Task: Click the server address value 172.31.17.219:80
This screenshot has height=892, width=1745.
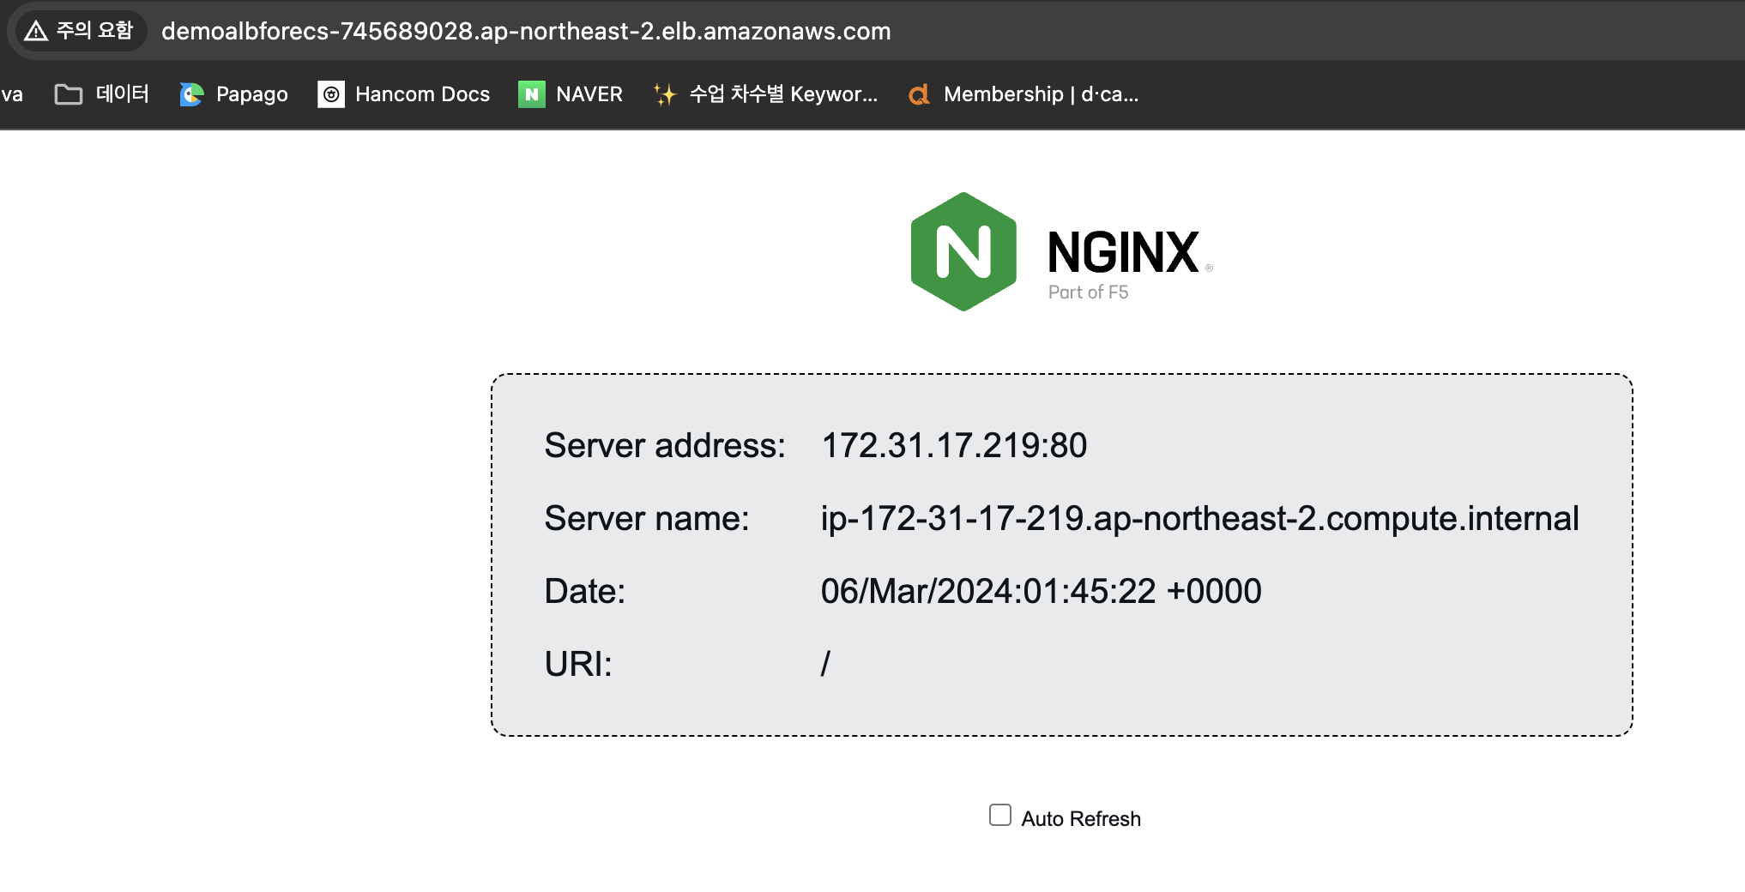Action: 953,446
